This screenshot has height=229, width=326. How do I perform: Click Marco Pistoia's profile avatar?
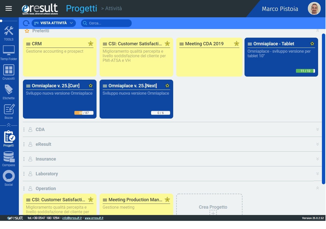click(x=314, y=9)
